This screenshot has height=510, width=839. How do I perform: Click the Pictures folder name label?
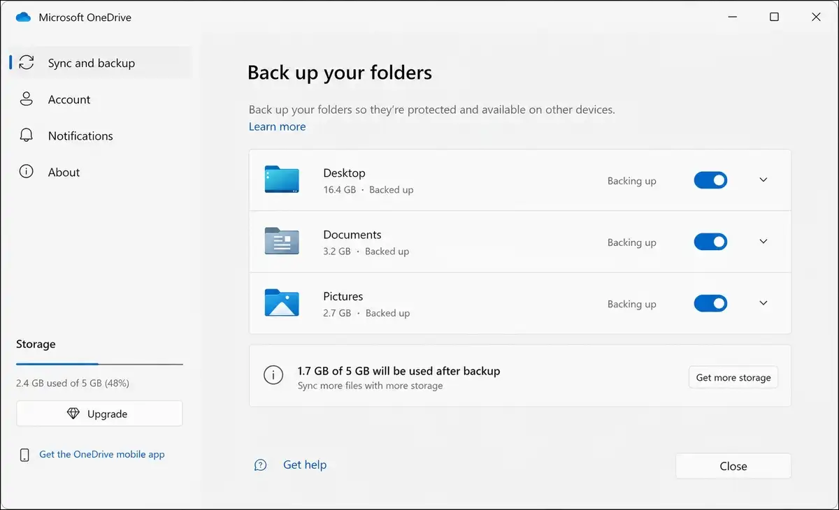click(343, 296)
